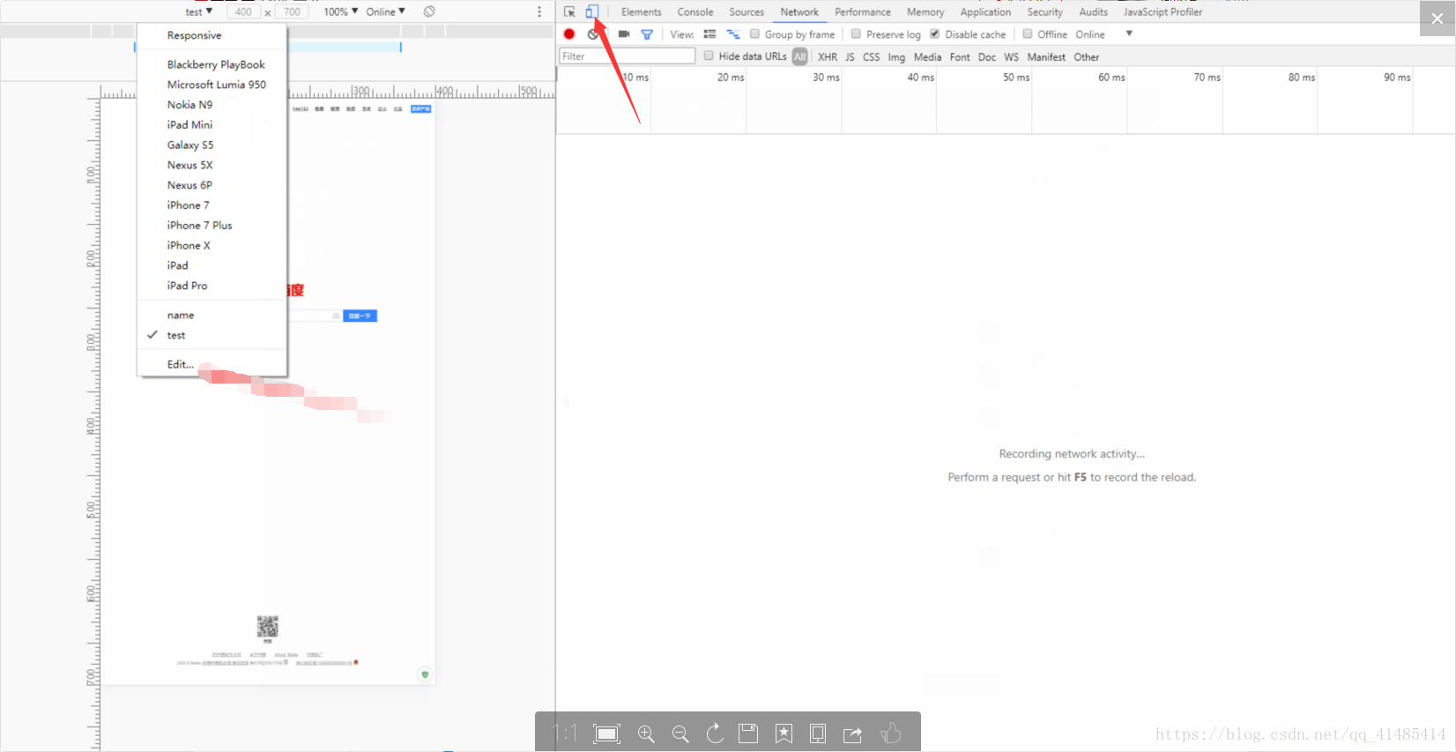Close the image viewer with the X button
This screenshot has height=752, width=1456.
pyautogui.click(x=1437, y=19)
